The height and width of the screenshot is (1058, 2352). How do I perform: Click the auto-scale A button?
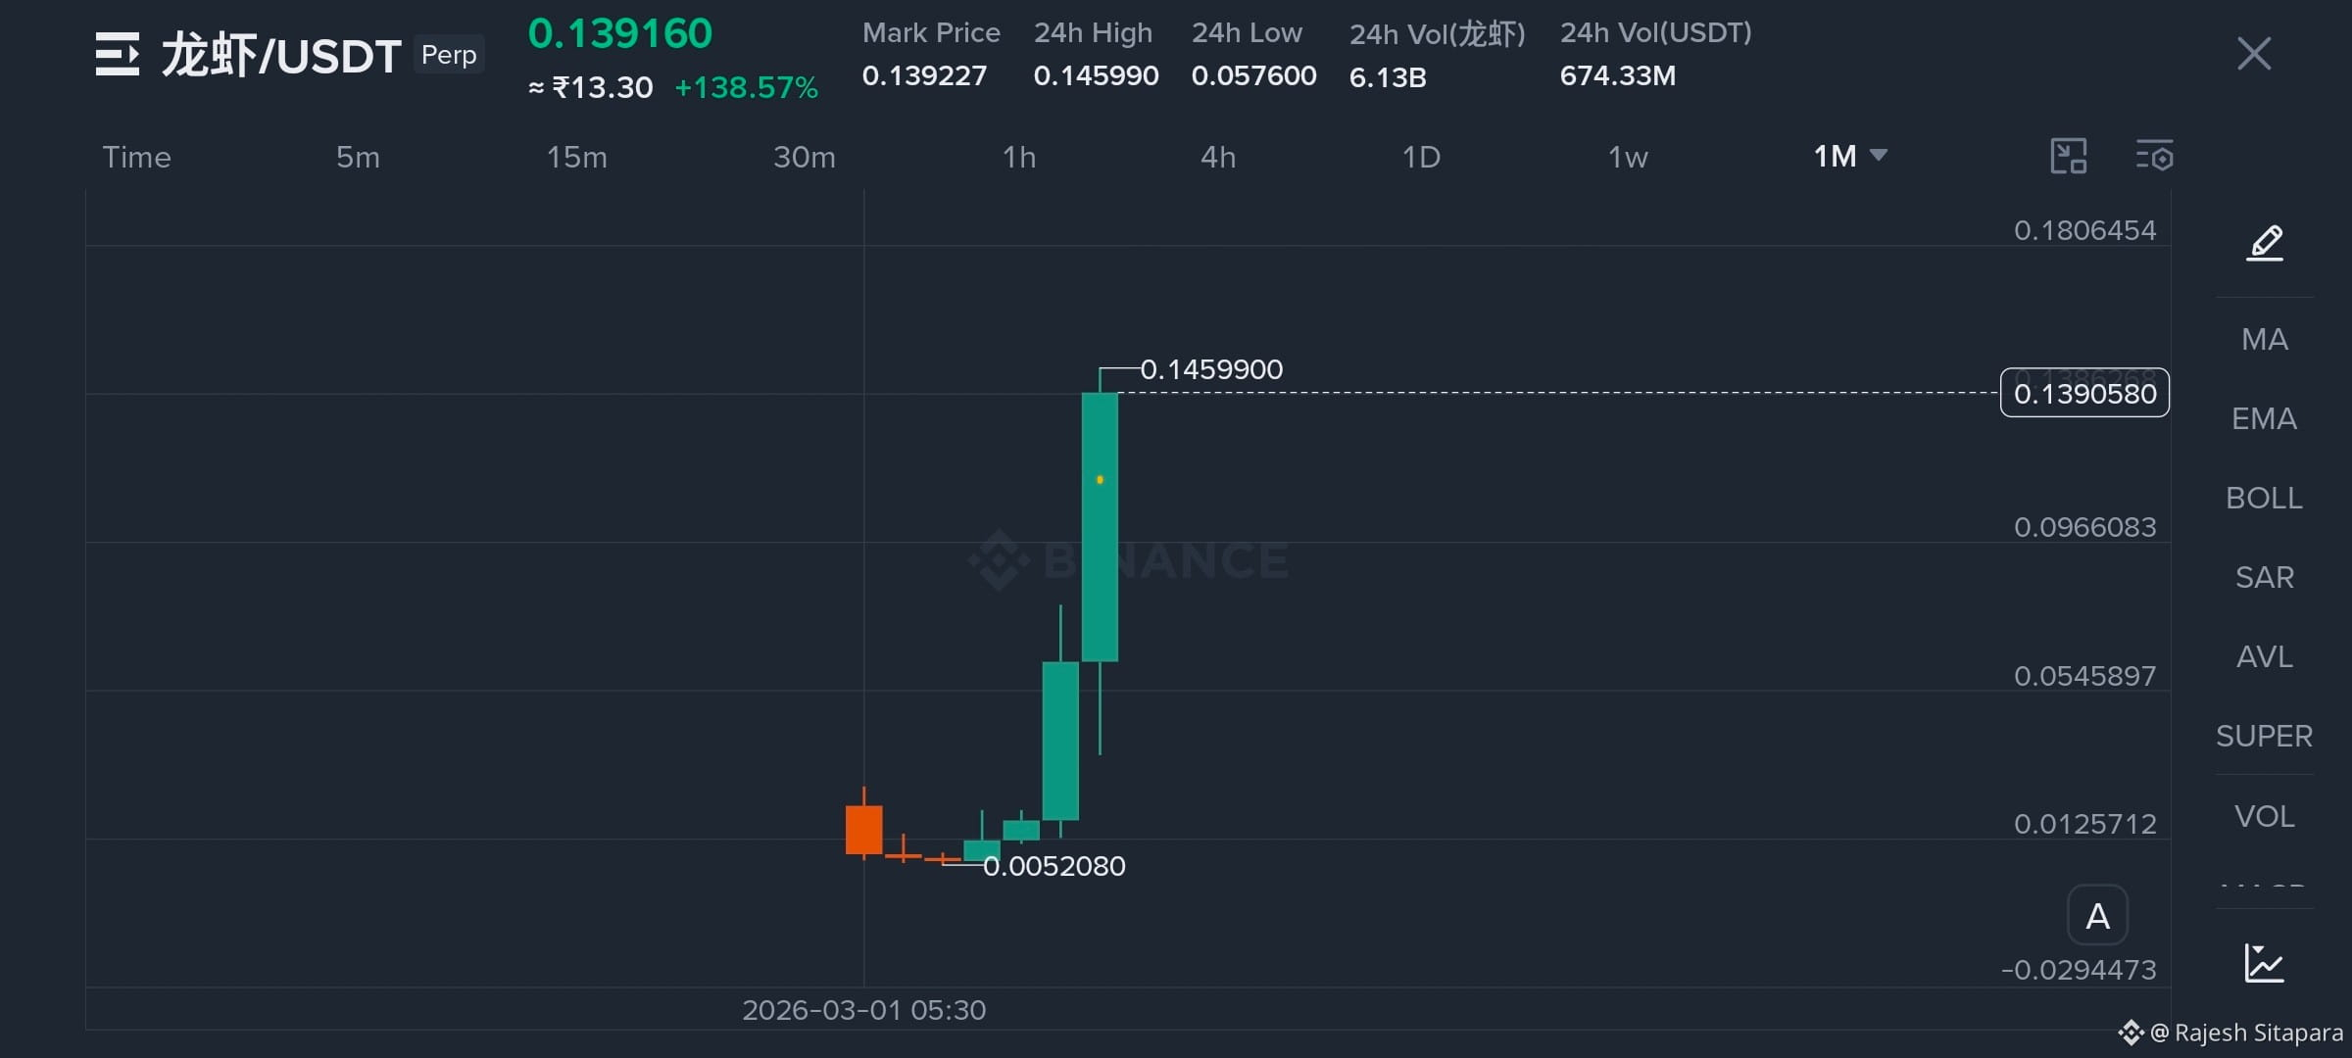pyautogui.click(x=2097, y=916)
